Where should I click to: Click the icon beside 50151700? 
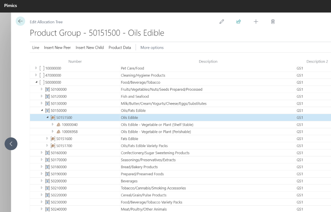(x=53, y=146)
